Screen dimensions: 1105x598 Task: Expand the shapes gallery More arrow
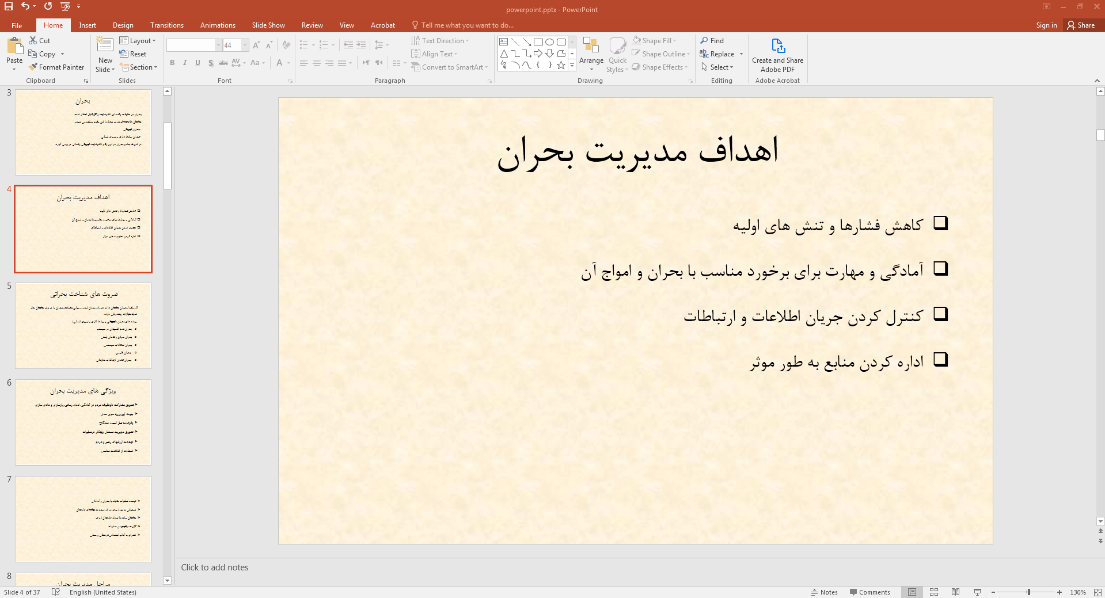coord(572,65)
